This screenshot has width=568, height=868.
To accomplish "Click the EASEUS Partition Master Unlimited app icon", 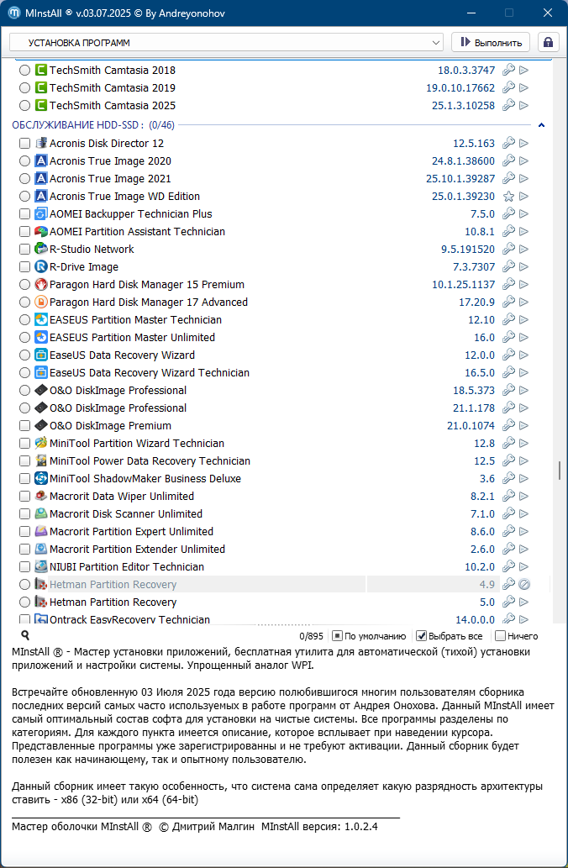I will pyautogui.click(x=41, y=337).
